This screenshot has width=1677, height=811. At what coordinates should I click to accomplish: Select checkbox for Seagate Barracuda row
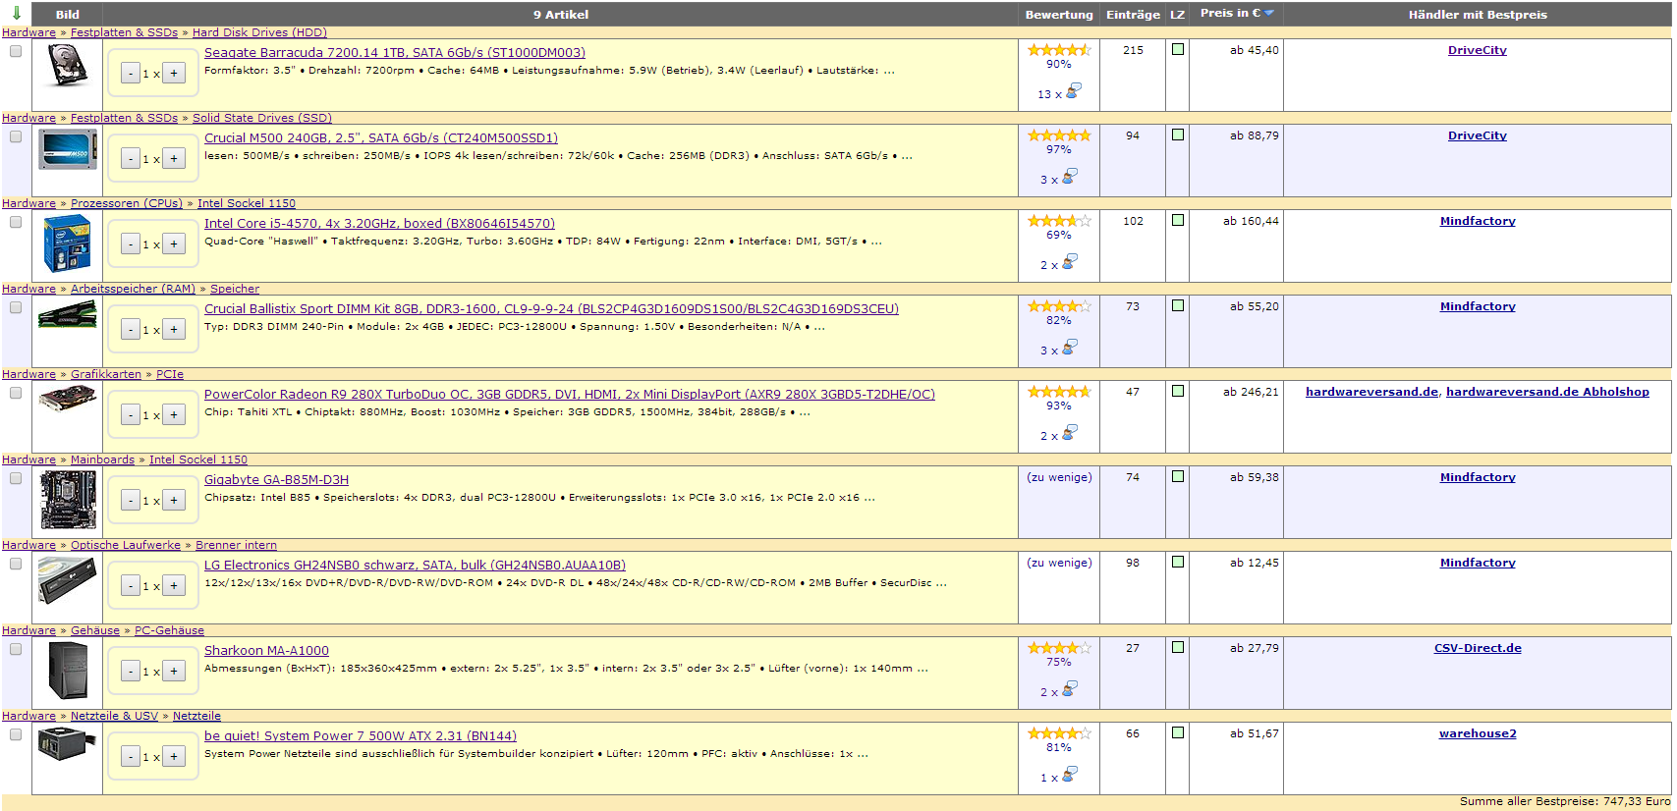[16, 51]
